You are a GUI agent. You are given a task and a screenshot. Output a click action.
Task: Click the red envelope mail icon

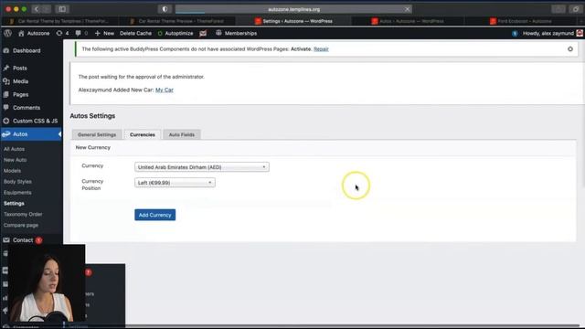(203, 33)
